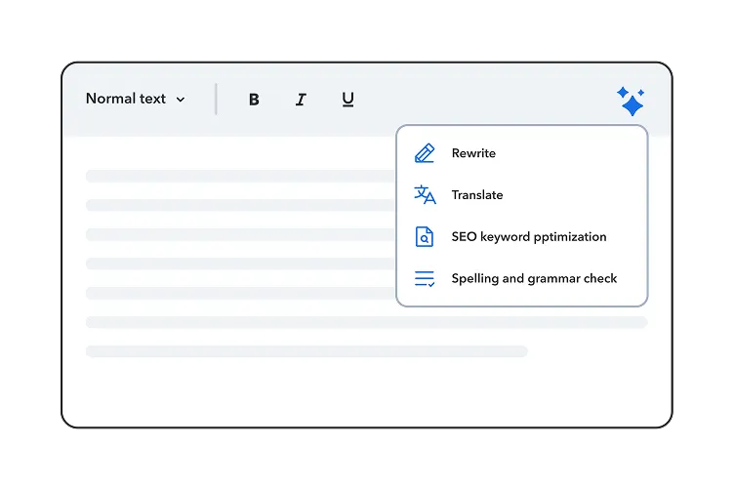Click the Translate language icon
Viewport: 734px width, 490px height.
(425, 195)
